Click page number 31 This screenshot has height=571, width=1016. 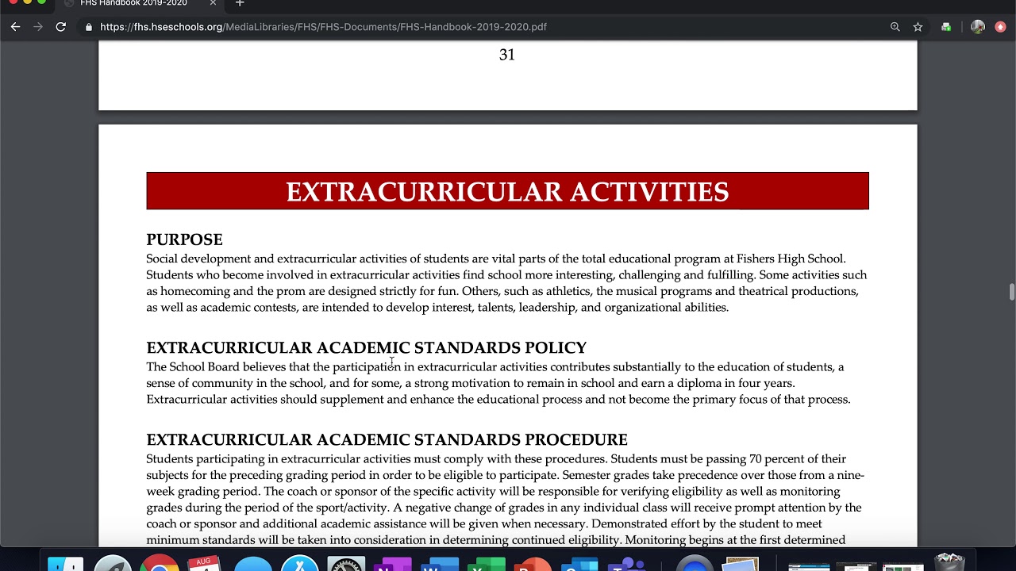[507, 55]
